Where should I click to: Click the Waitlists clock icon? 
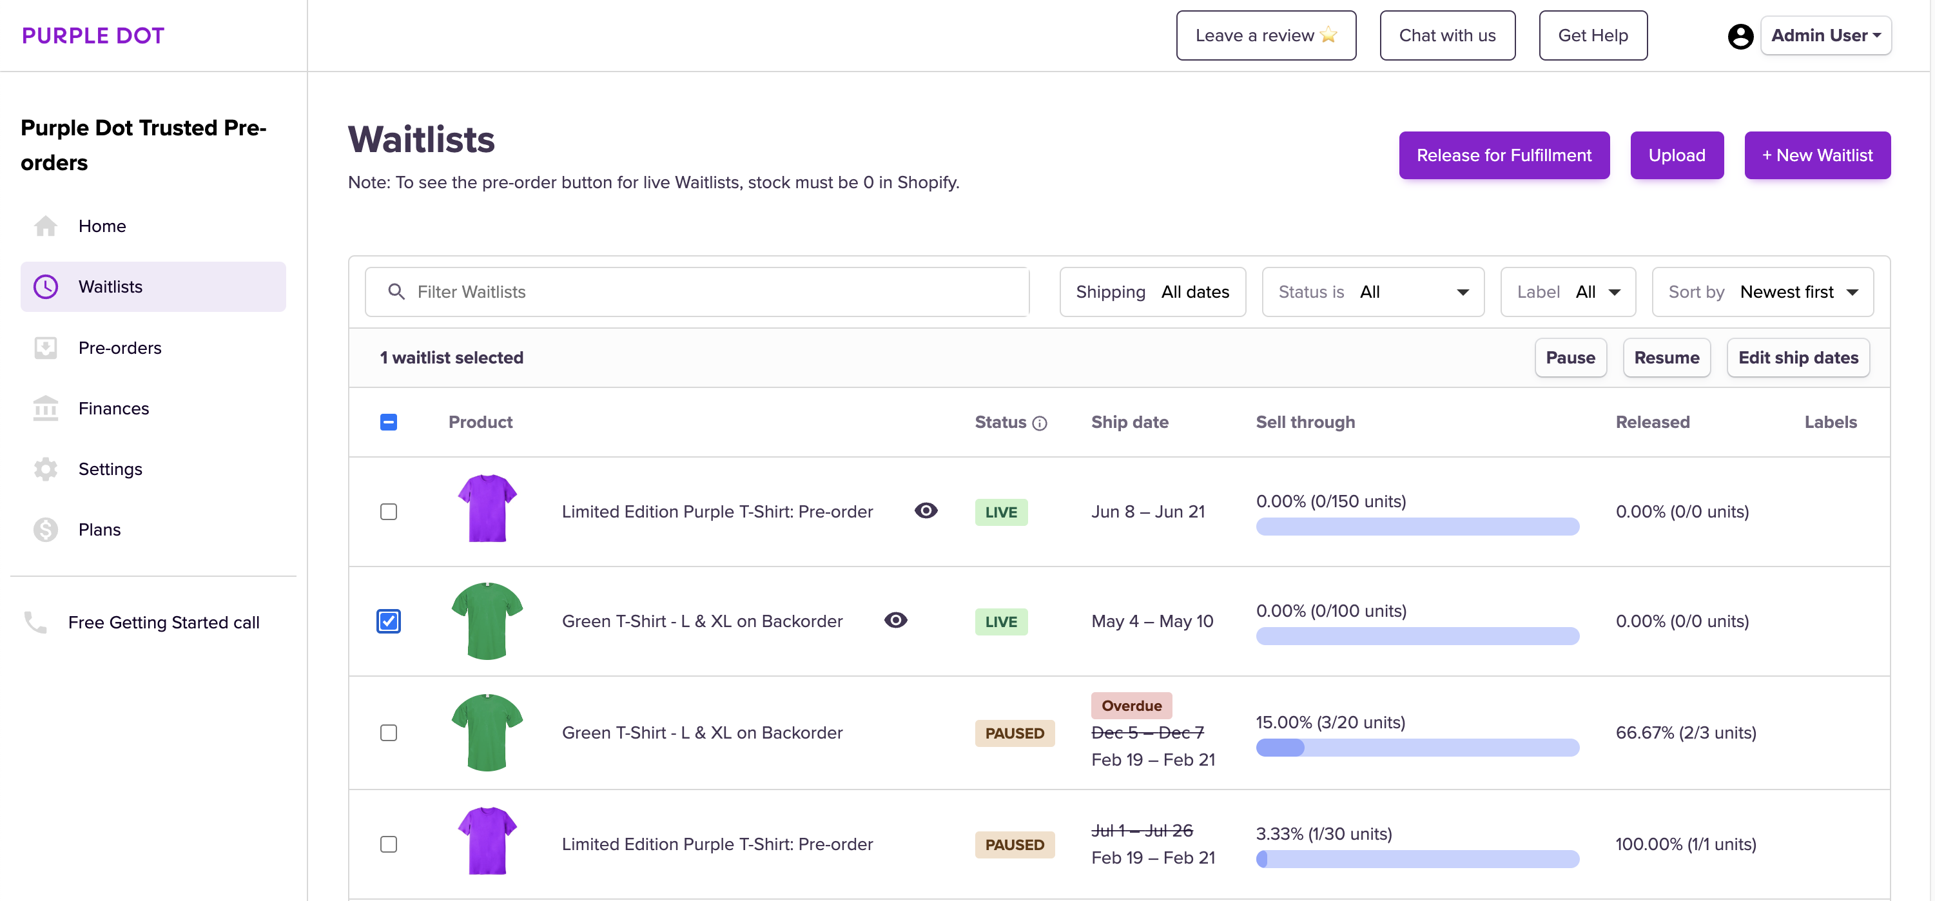point(45,287)
